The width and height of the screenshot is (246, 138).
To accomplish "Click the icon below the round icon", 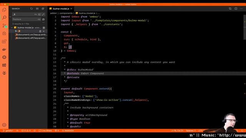I will click(4, 65).
